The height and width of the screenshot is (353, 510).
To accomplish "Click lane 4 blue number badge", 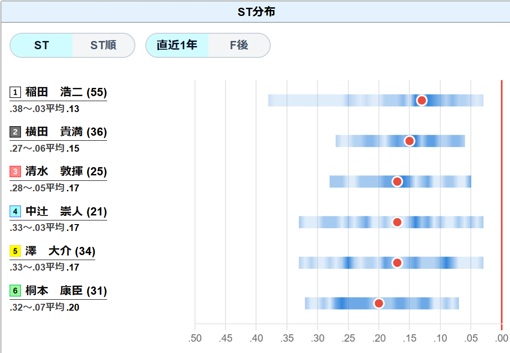I will pyautogui.click(x=15, y=211).
